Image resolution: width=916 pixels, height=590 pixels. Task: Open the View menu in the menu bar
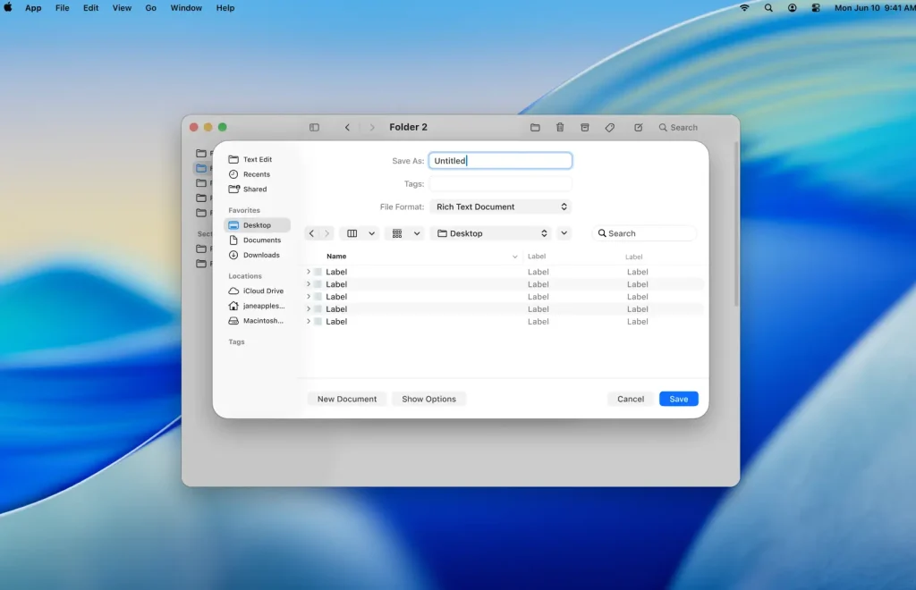(x=122, y=8)
